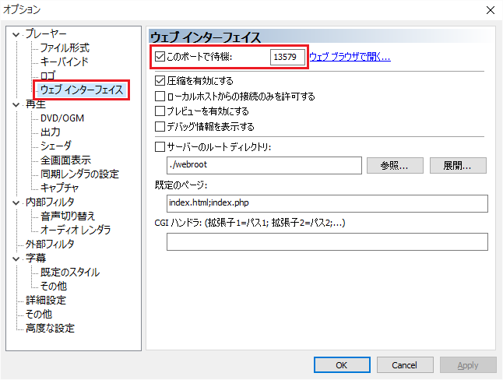This screenshot has width=503, height=380.
Task: Open the シェーダ settings page
Action: (x=55, y=146)
